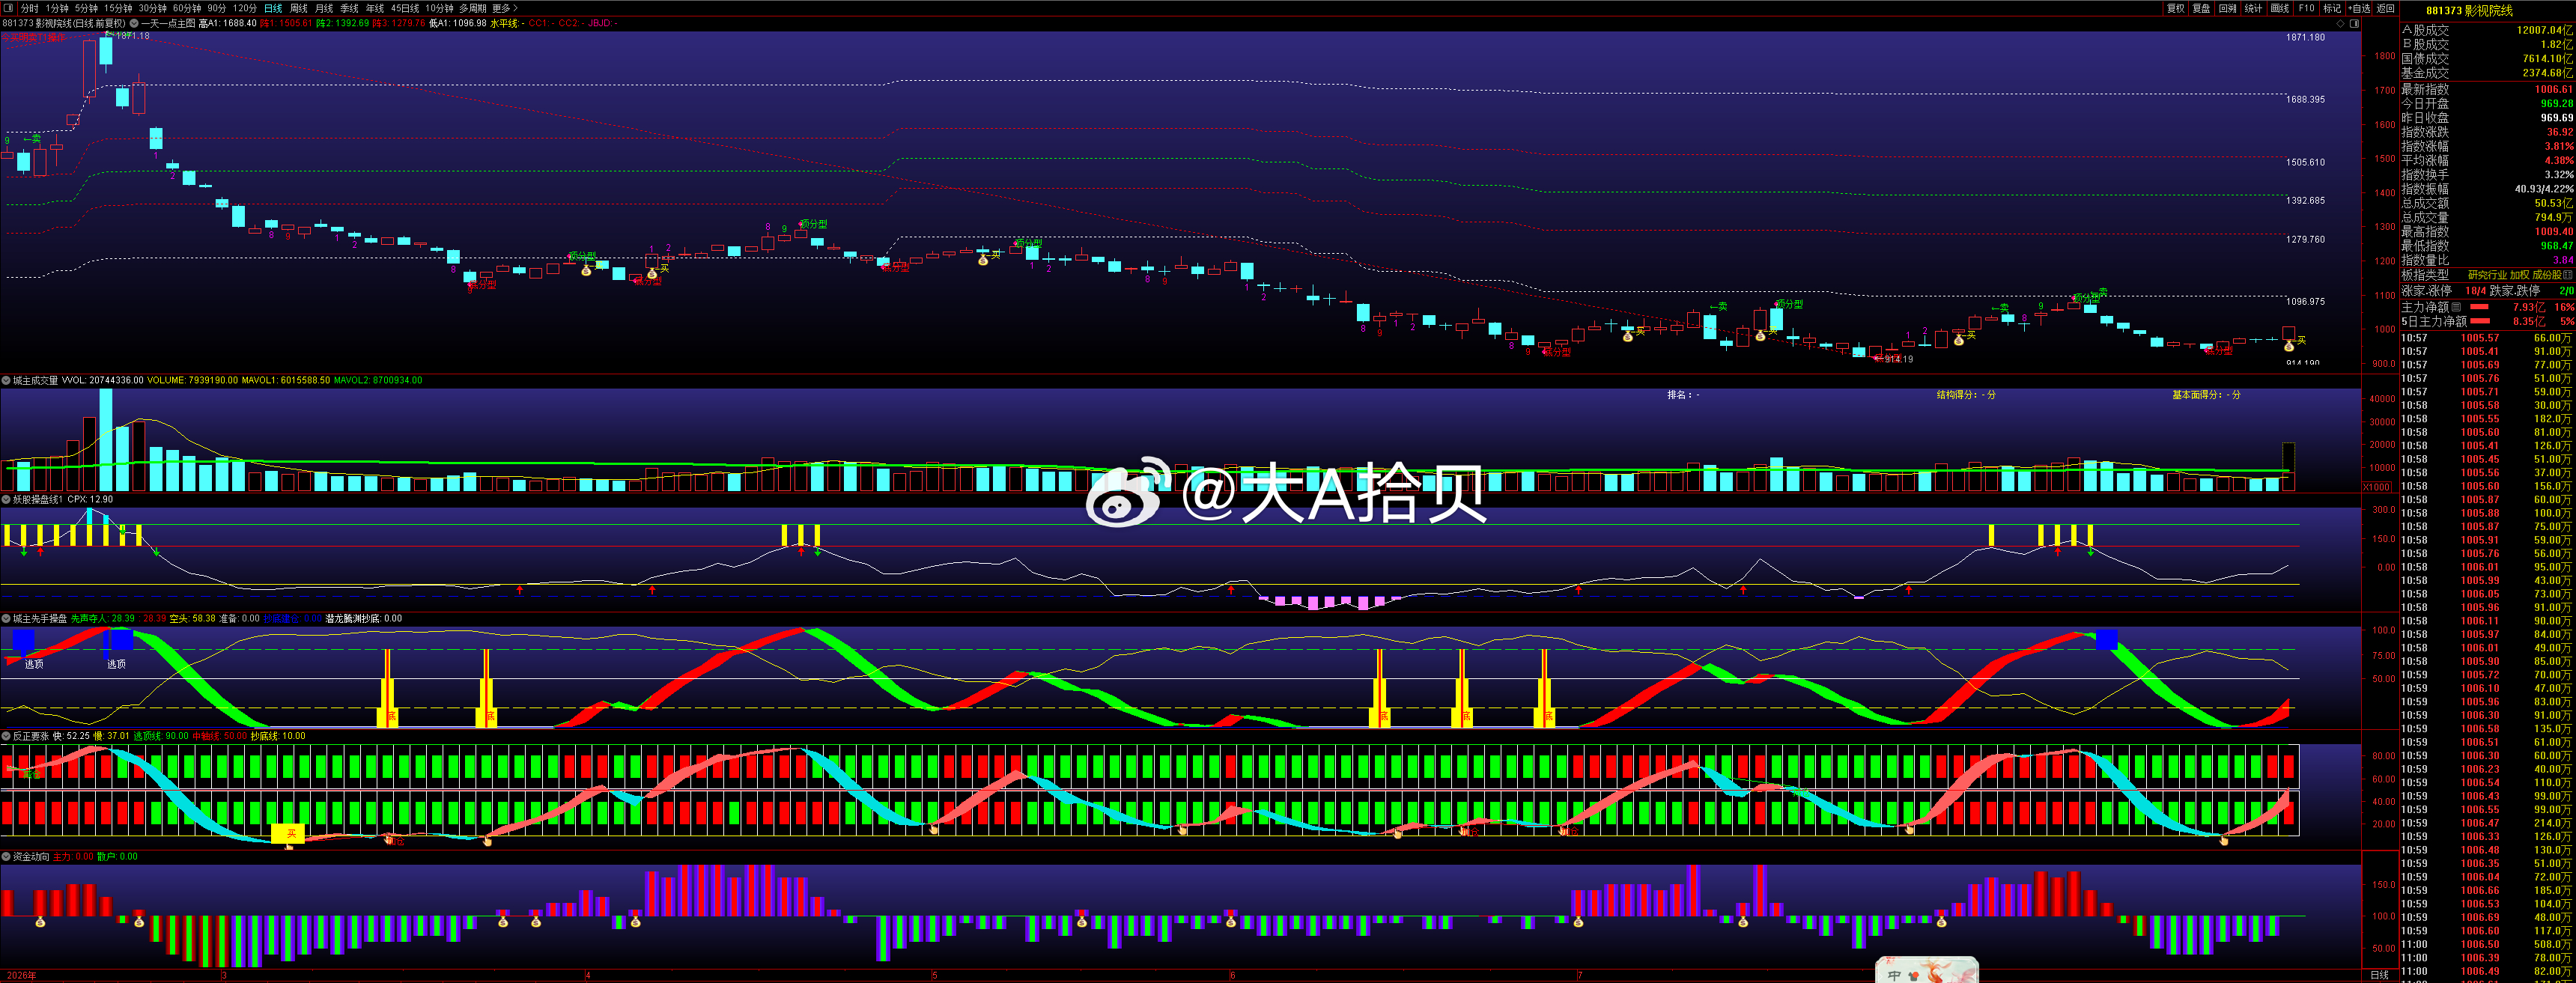
Task: Switch to 周线 weekly chart
Action: point(299,8)
